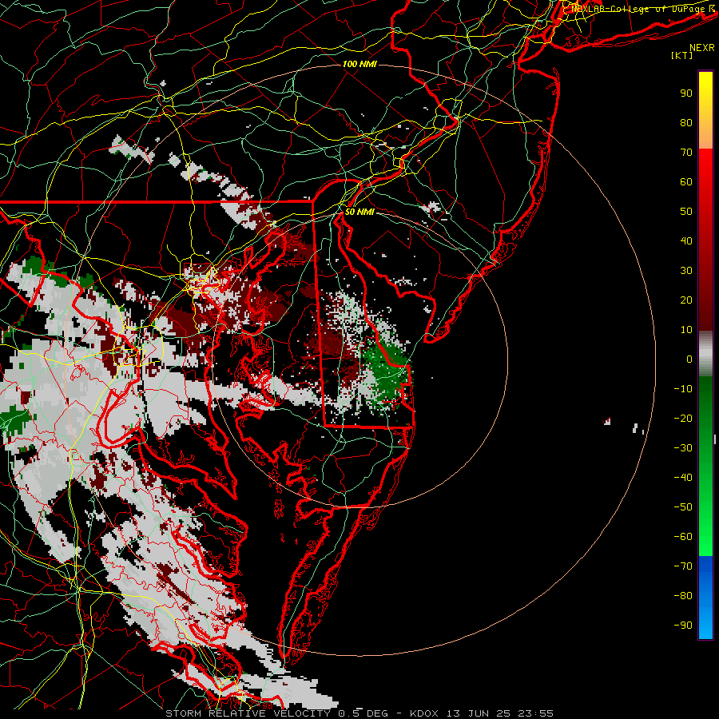Click the 30 value on the velocity scale
Viewport: 719px width, 719px height.
tap(686, 271)
